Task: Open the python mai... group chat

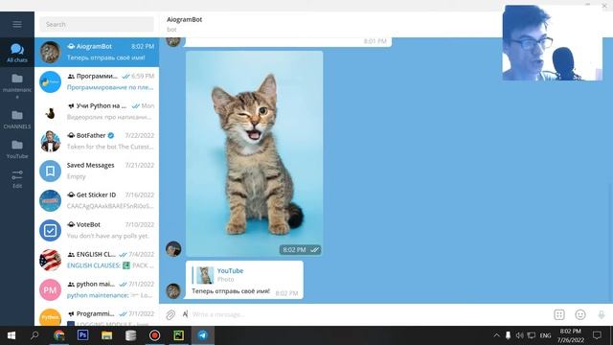Action: click(97, 289)
